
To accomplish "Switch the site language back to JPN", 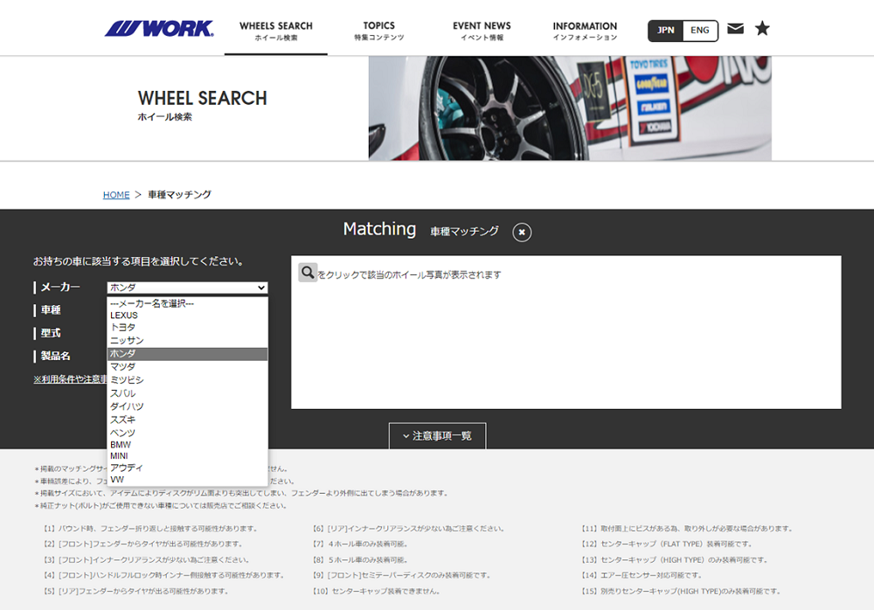I will [667, 30].
